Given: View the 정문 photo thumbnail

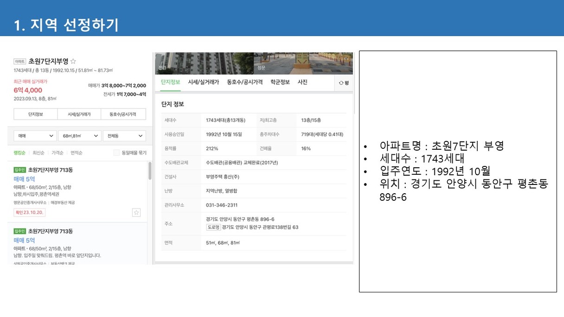Looking at the screenshot, I should click(303, 63).
